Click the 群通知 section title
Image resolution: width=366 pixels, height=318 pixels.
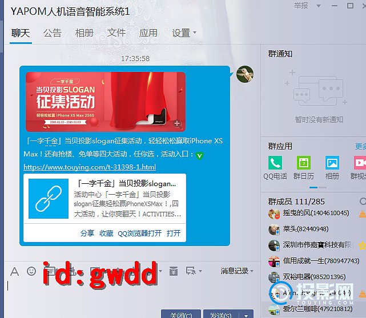280,54
